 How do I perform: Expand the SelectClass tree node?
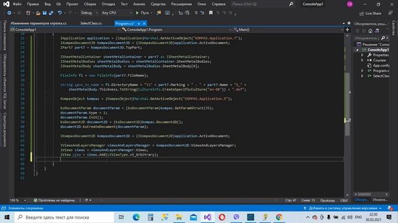tap(362, 76)
